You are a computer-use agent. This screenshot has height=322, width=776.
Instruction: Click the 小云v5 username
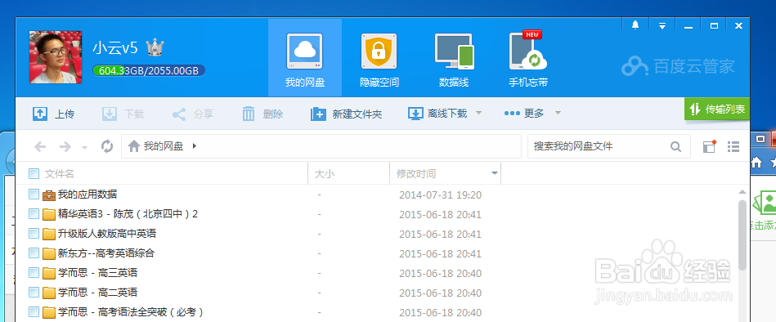tap(114, 48)
